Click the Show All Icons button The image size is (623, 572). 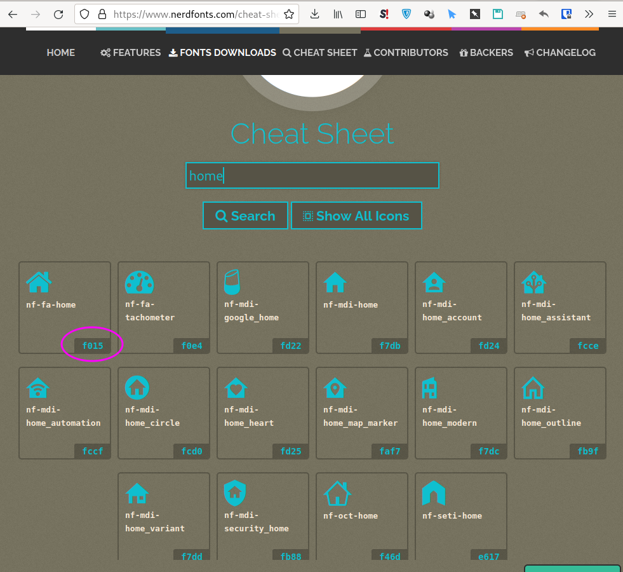(x=356, y=215)
